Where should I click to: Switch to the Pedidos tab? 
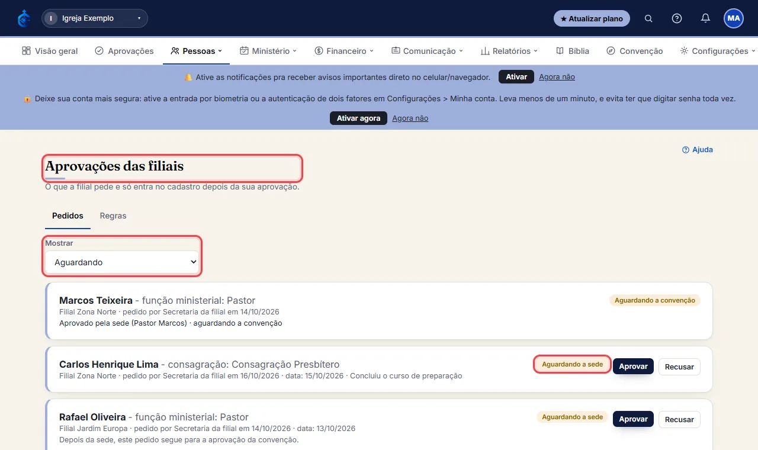[68, 216]
